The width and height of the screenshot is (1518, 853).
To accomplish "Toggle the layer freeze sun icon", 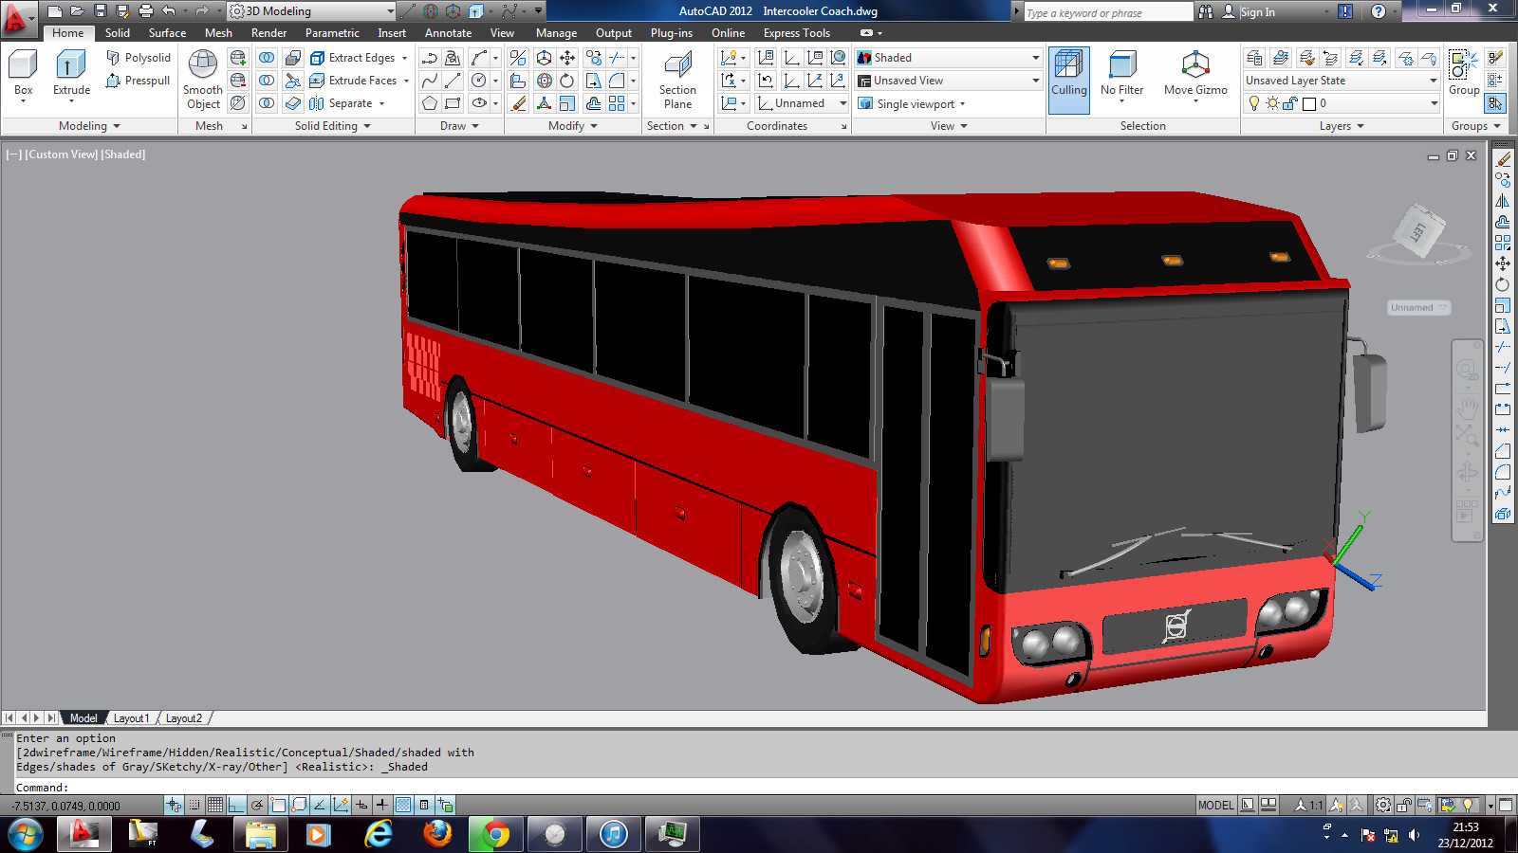I will coord(1272,103).
